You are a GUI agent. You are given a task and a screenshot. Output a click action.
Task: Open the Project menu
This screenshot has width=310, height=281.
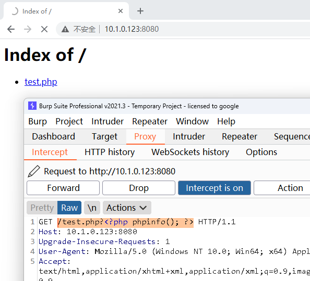pos(69,121)
